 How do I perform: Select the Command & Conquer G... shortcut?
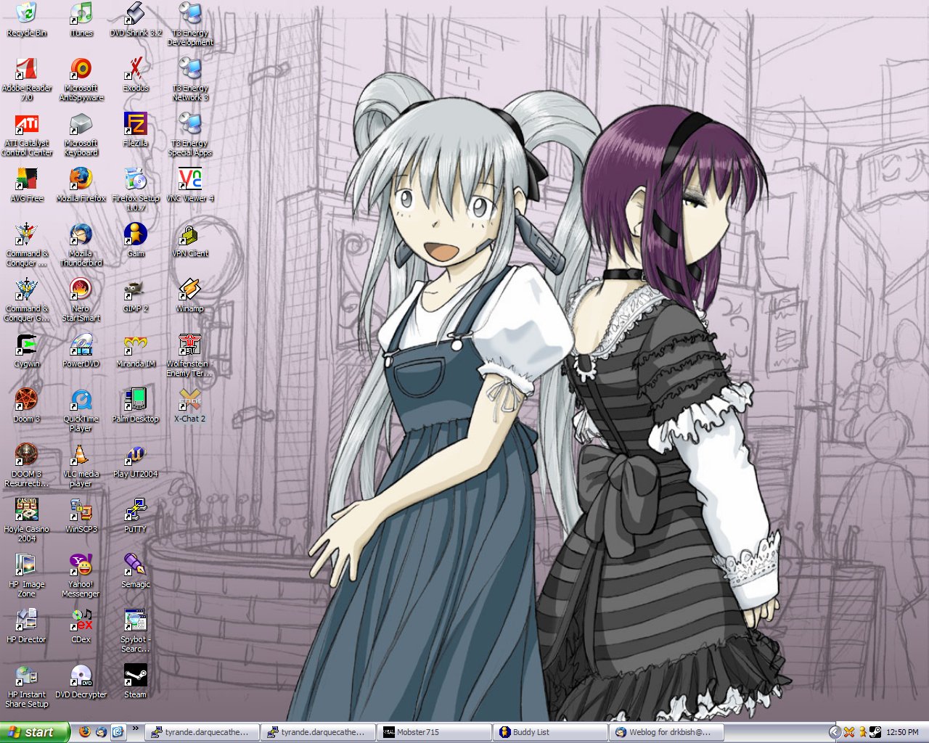[x=27, y=300]
